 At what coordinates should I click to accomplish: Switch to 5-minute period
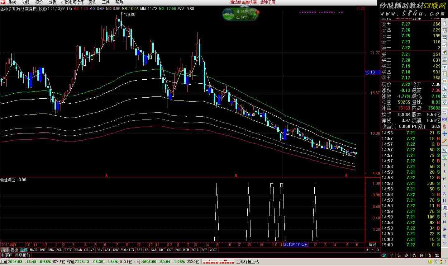coord(445,172)
